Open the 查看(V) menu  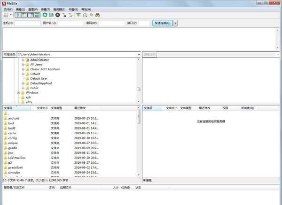pyautogui.click(x=33, y=9)
